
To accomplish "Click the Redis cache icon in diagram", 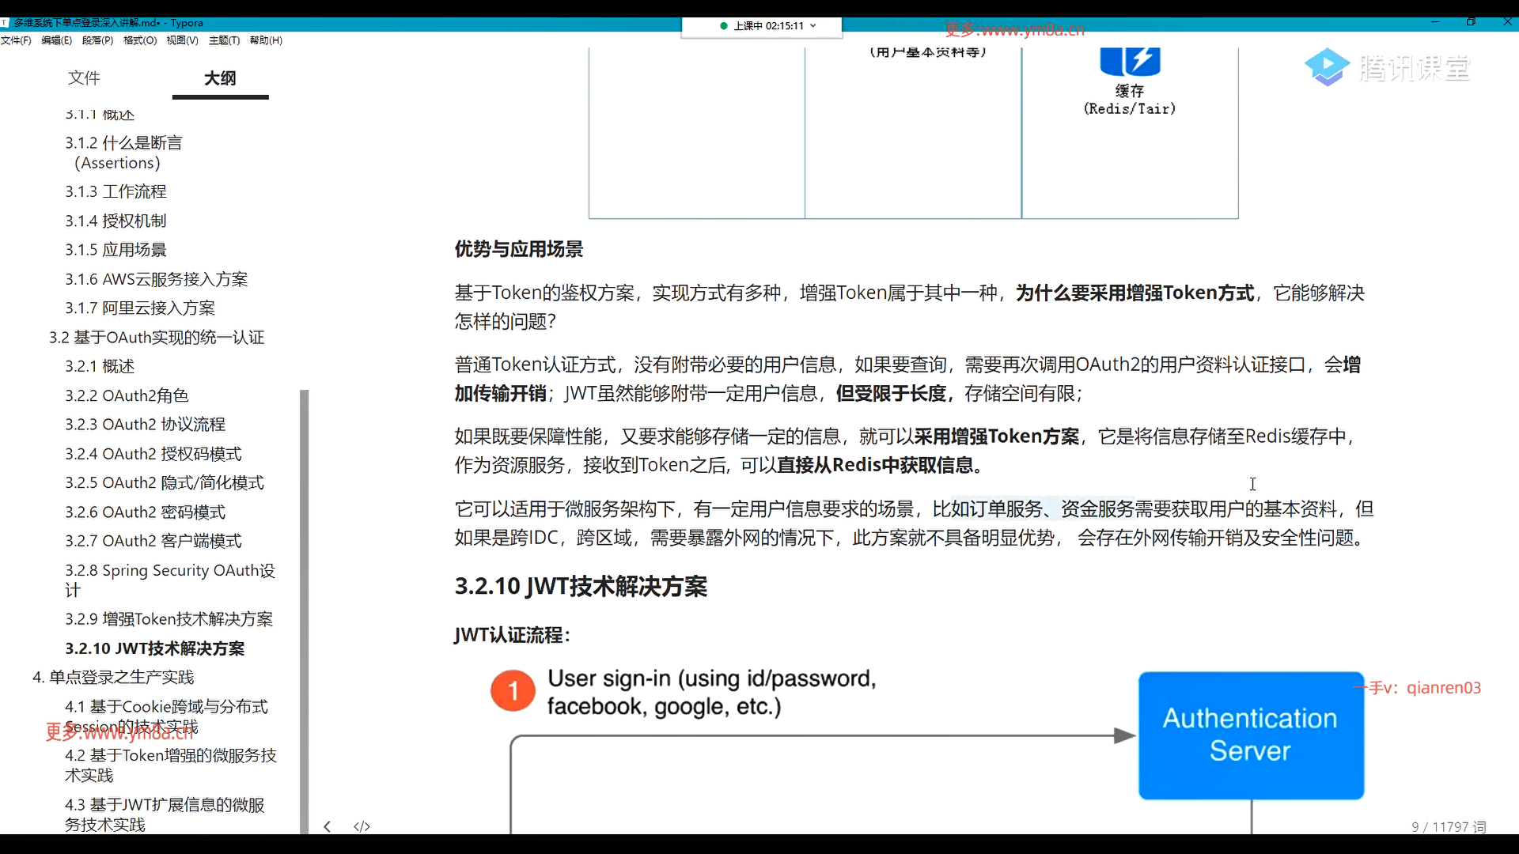I will click(x=1130, y=61).
